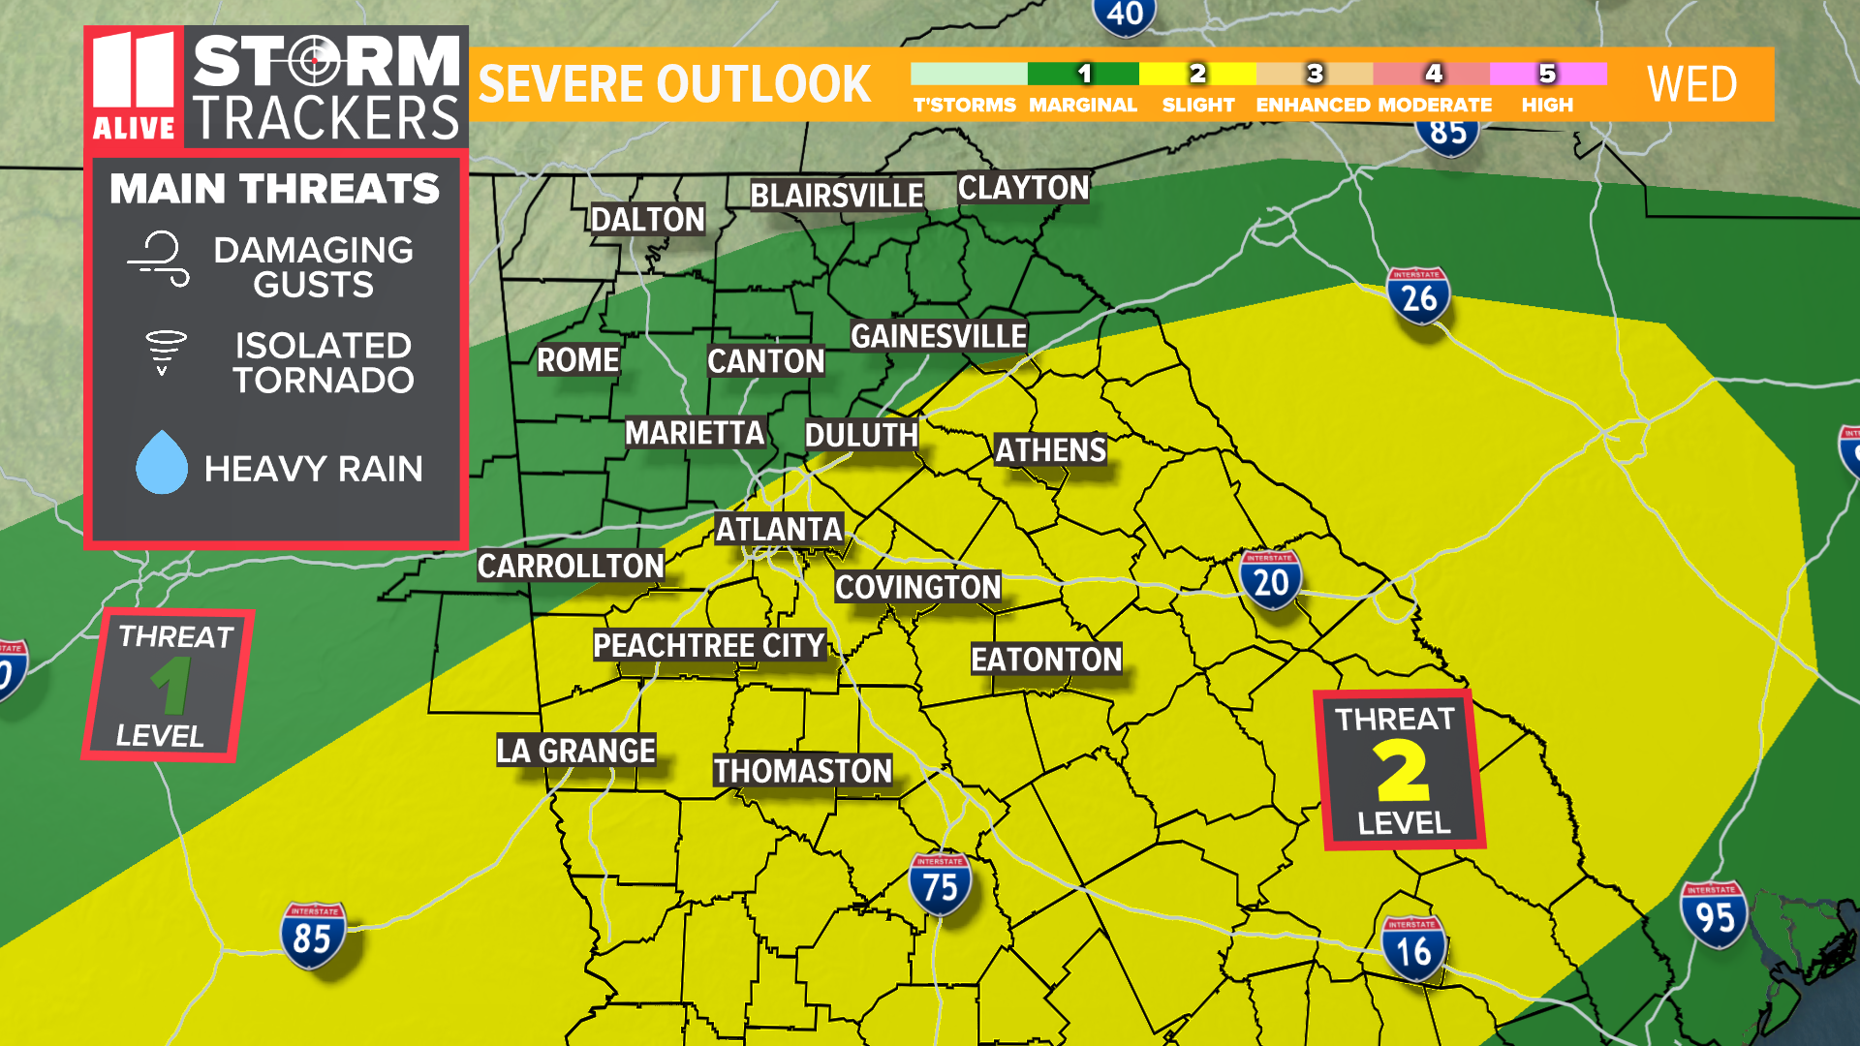Click the CANTON city label
The image size is (1860, 1046).
766,361
